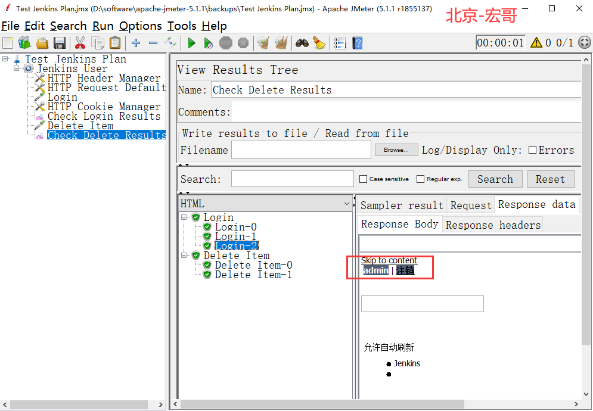Click the Comments input field
This screenshot has width=593, height=411.
click(x=406, y=112)
